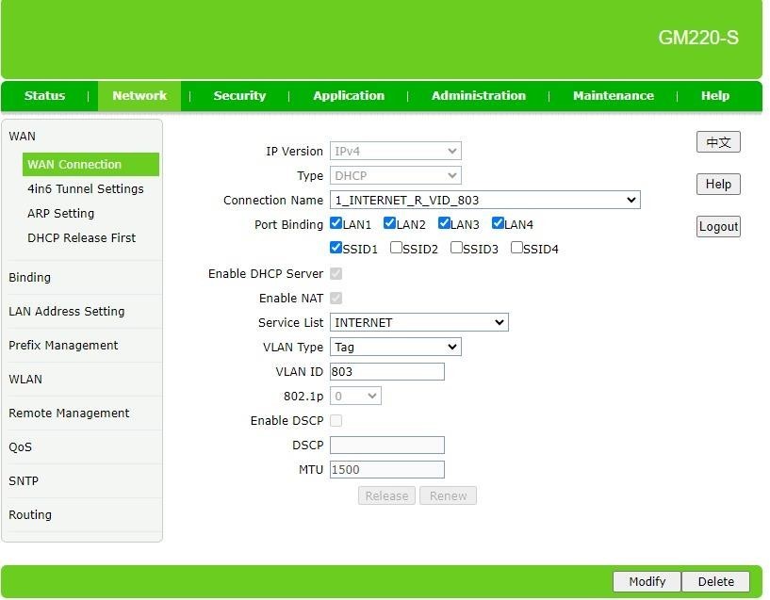
Task: Open the Administration tab
Action: pos(478,95)
